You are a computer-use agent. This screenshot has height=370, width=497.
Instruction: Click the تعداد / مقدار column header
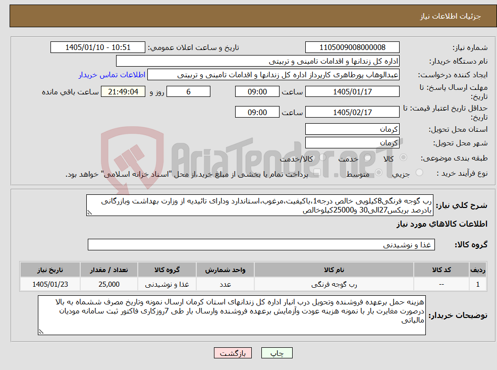click(x=108, y=270)
